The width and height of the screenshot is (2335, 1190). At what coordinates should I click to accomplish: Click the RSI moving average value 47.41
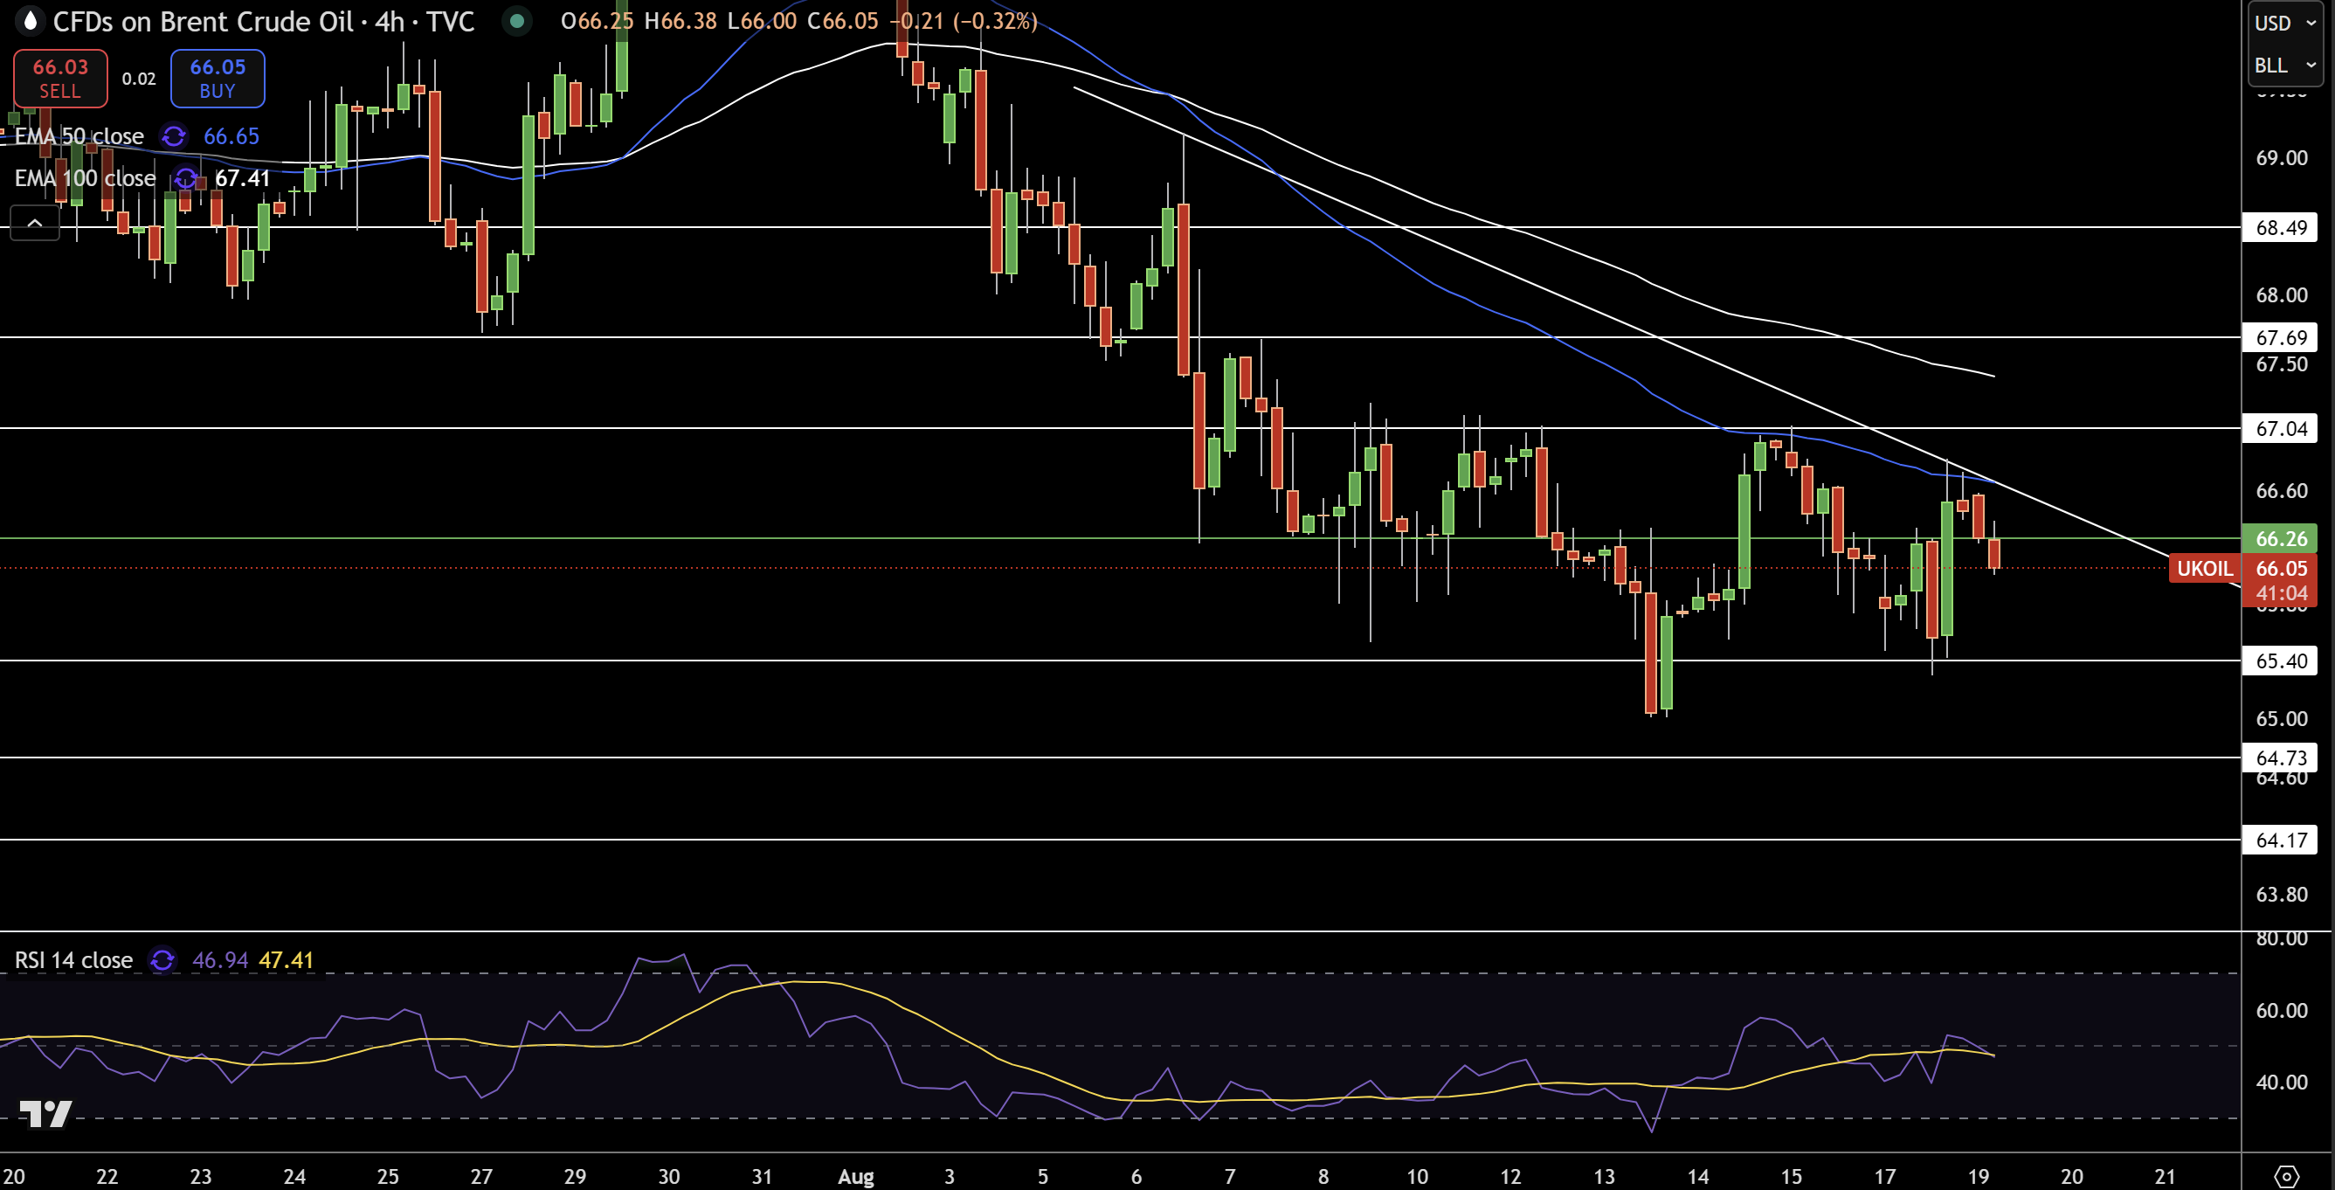click(x=287, y=960)
